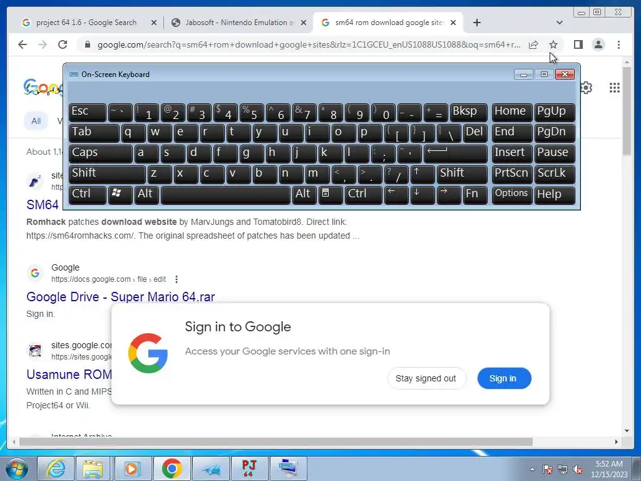Close the Jabosoft tab

coord(304,23)
